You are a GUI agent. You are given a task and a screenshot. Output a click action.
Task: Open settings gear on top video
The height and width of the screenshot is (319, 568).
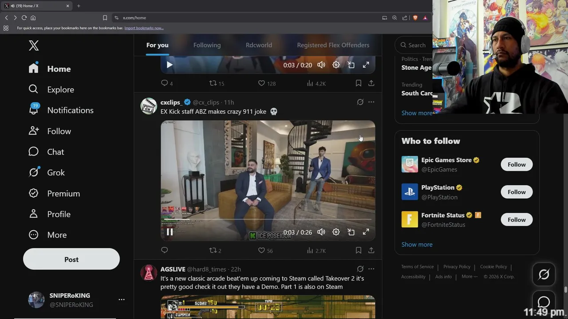(336, 65)
